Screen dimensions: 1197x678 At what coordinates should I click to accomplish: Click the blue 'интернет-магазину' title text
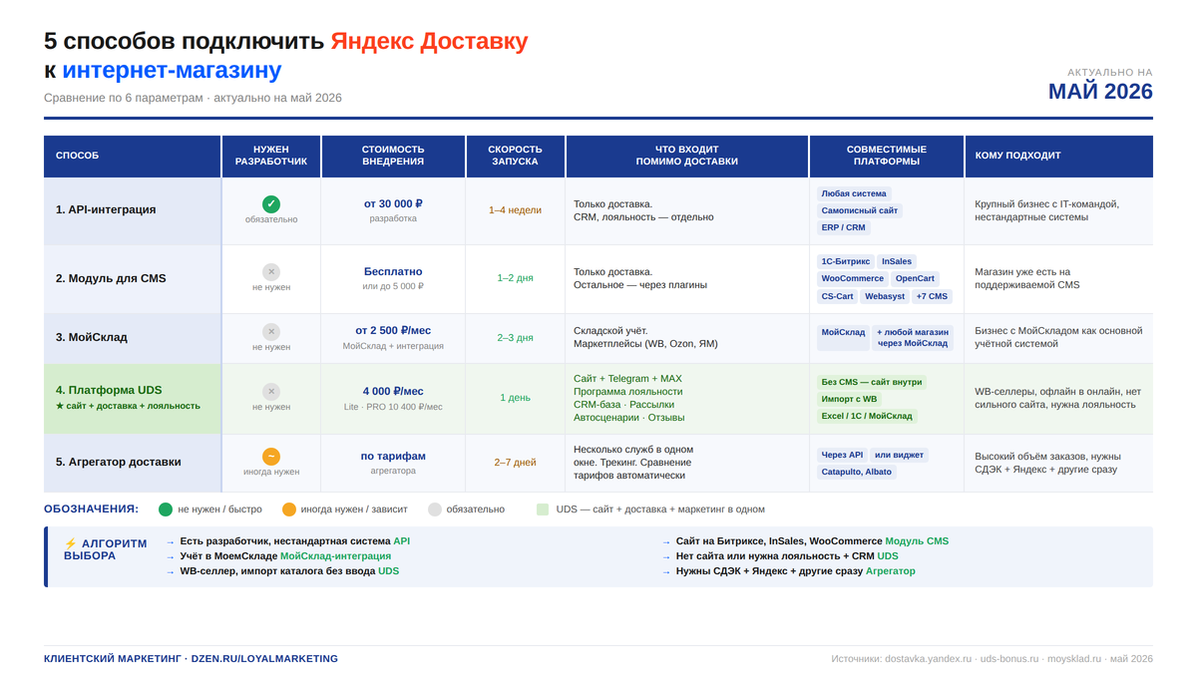point(172,71)
